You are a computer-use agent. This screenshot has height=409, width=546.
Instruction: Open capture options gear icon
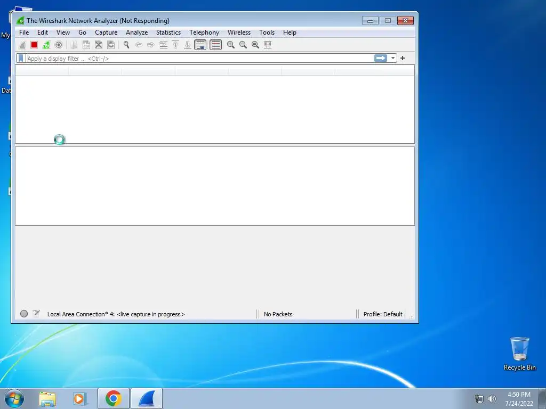pos(59,45)
